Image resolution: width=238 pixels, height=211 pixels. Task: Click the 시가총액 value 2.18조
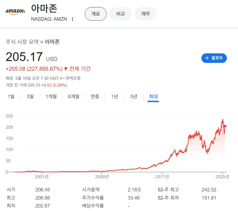pyautogui.click(x=135, y=190)
